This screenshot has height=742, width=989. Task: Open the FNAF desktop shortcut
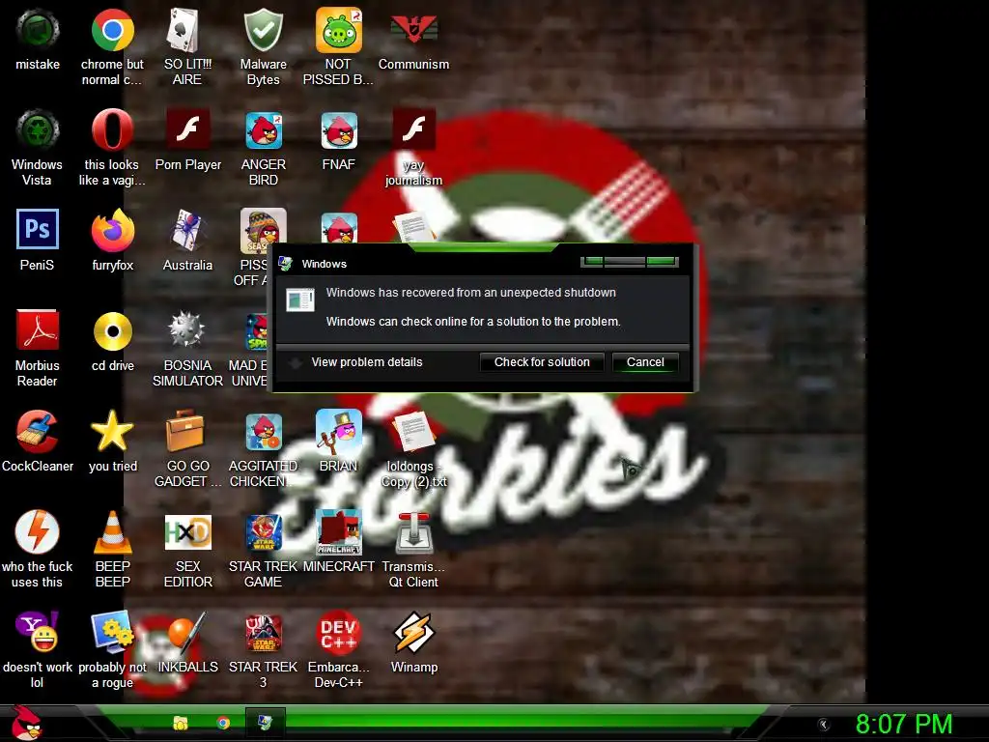click(x=339, y=130)
